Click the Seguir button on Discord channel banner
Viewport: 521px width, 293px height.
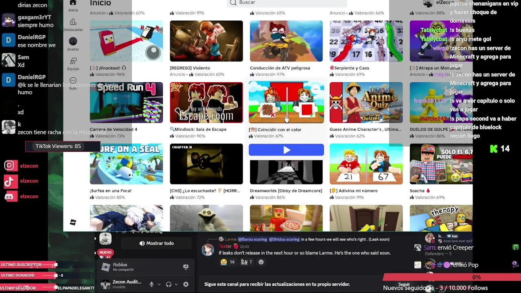point(404,284)
